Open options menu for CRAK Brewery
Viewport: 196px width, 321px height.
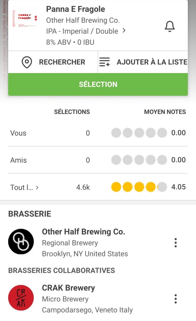(176, 299)
